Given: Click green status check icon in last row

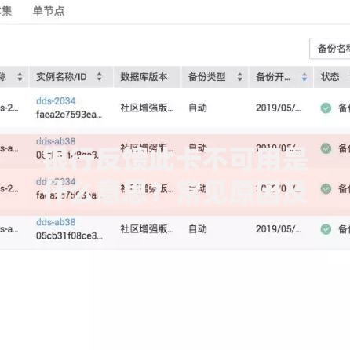Looking at the screenshot, I should (x=326, y=229).
